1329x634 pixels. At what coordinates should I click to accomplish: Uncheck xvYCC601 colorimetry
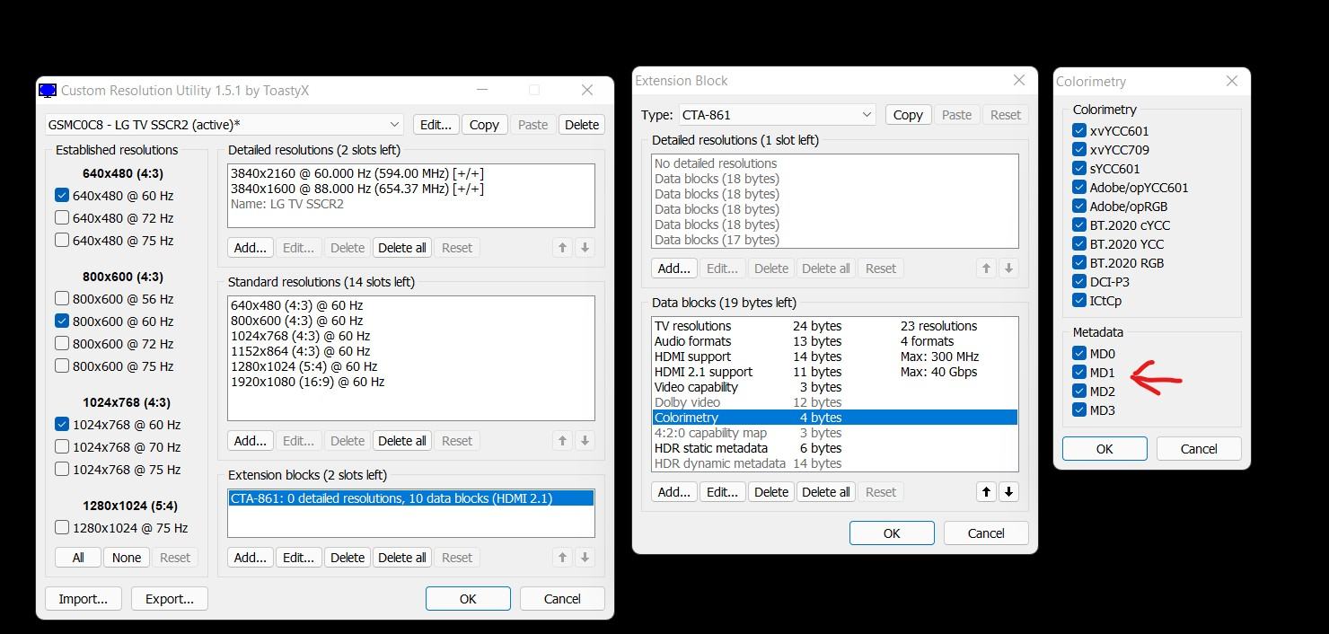(x=1079, y=131)
